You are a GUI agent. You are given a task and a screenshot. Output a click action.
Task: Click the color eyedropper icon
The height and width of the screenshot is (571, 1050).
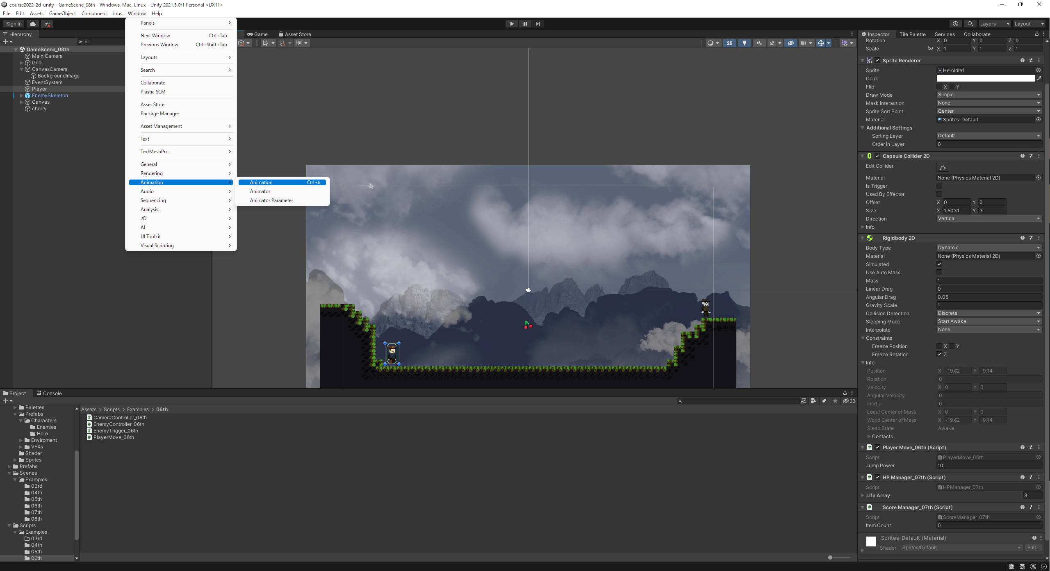(x=1039, y=78)
